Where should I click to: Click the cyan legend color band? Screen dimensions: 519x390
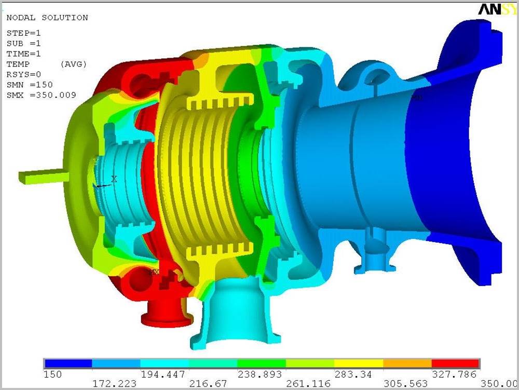click(x=165, y=363)
